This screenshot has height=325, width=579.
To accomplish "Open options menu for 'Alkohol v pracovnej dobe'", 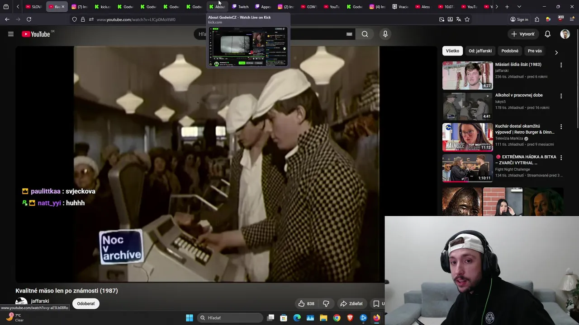I will pos(561,96).
